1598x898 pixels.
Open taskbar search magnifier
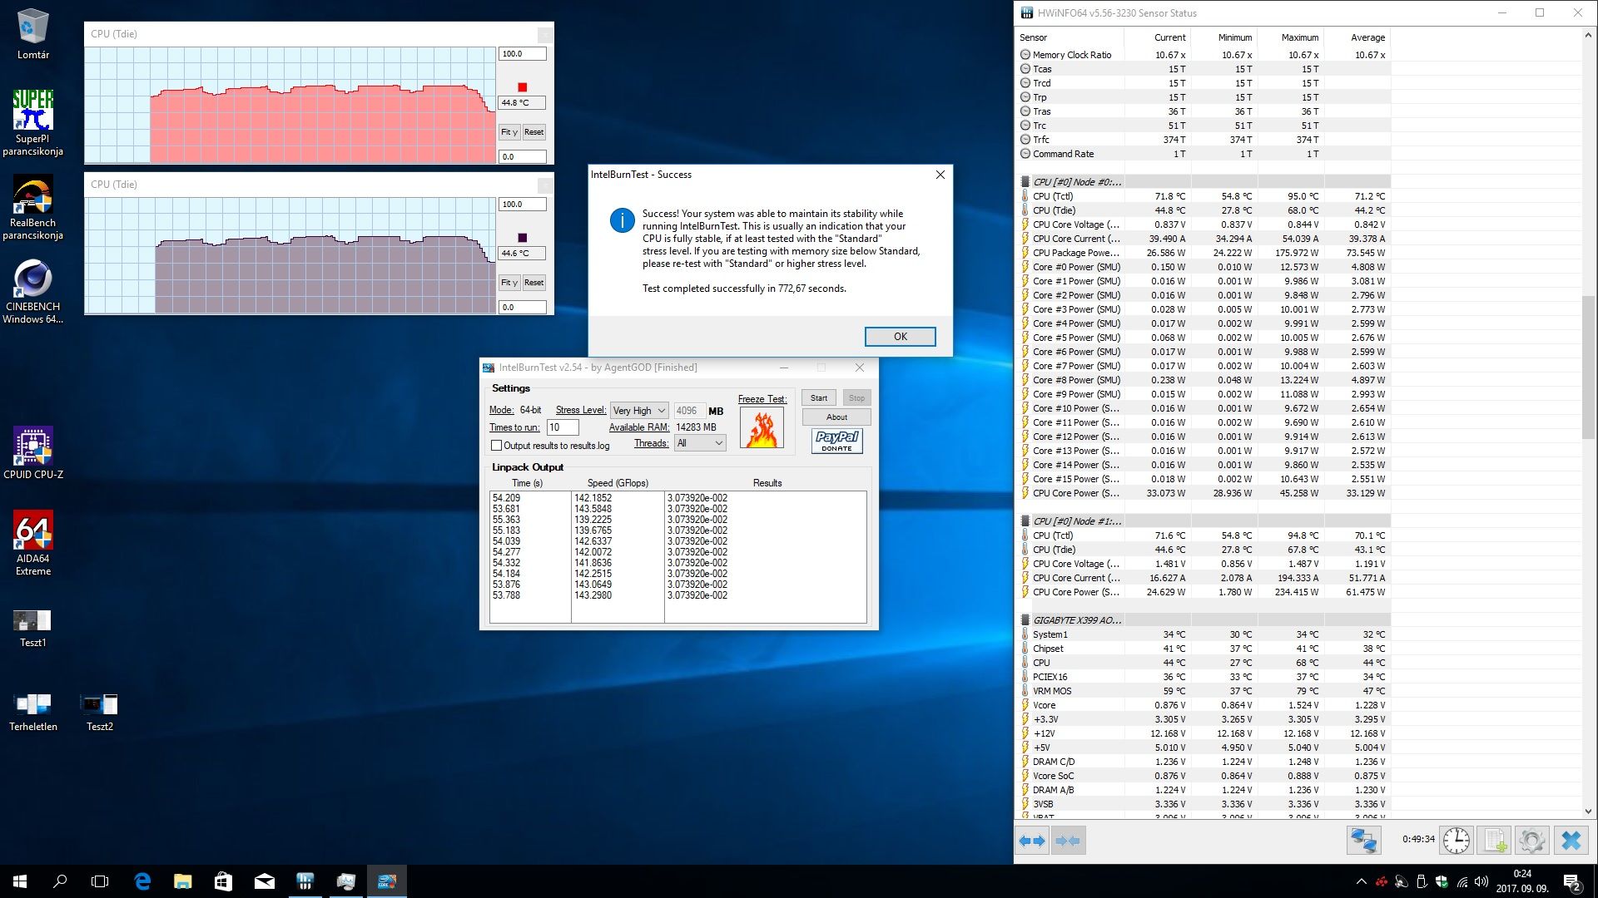point(60,881)
